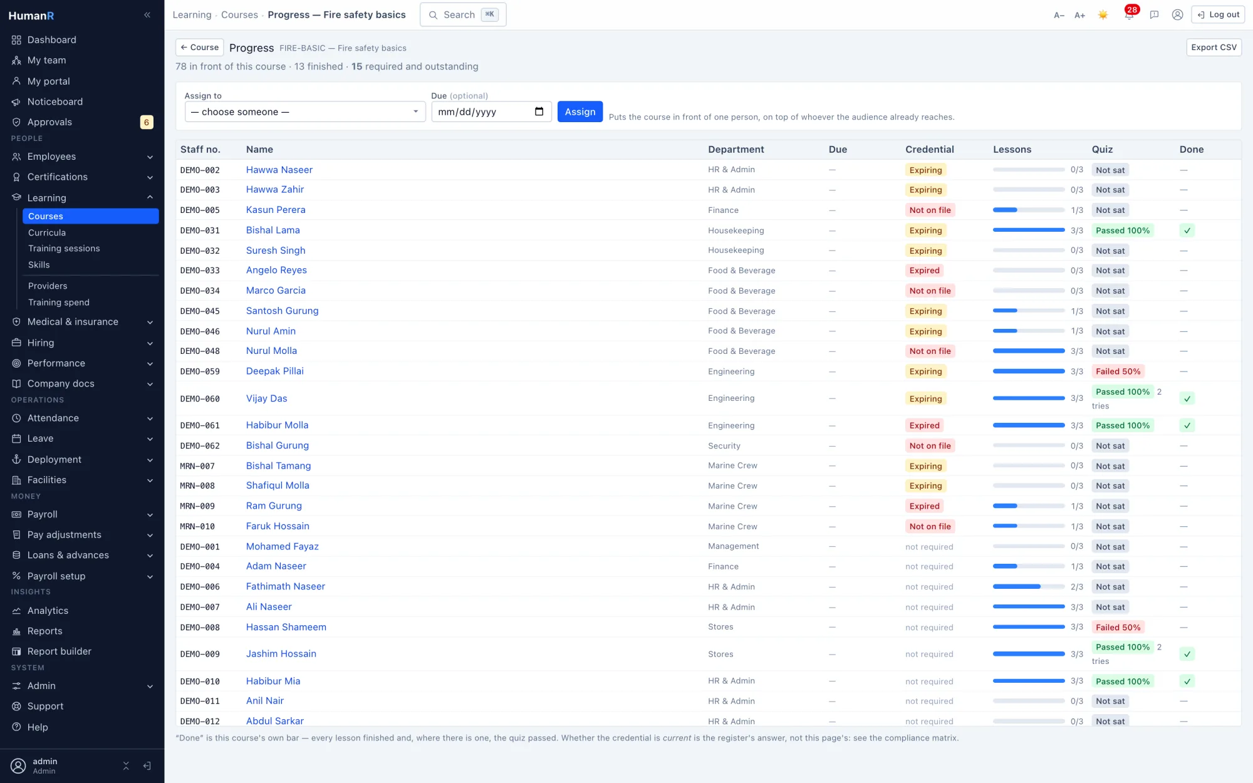The height and width of the screenshot is (783, 1253).
Task: Click the expand arrows icon beside admin
Action: 126,765
